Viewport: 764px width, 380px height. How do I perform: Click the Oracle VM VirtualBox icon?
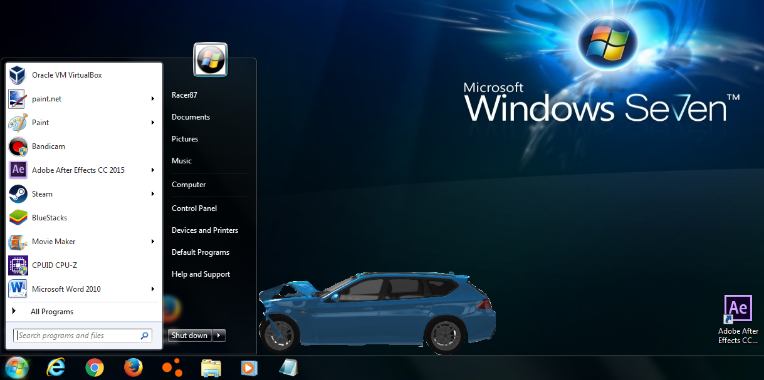point(18,75)
